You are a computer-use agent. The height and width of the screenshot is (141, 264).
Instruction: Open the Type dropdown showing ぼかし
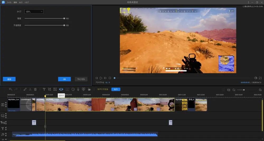point(34,12)
